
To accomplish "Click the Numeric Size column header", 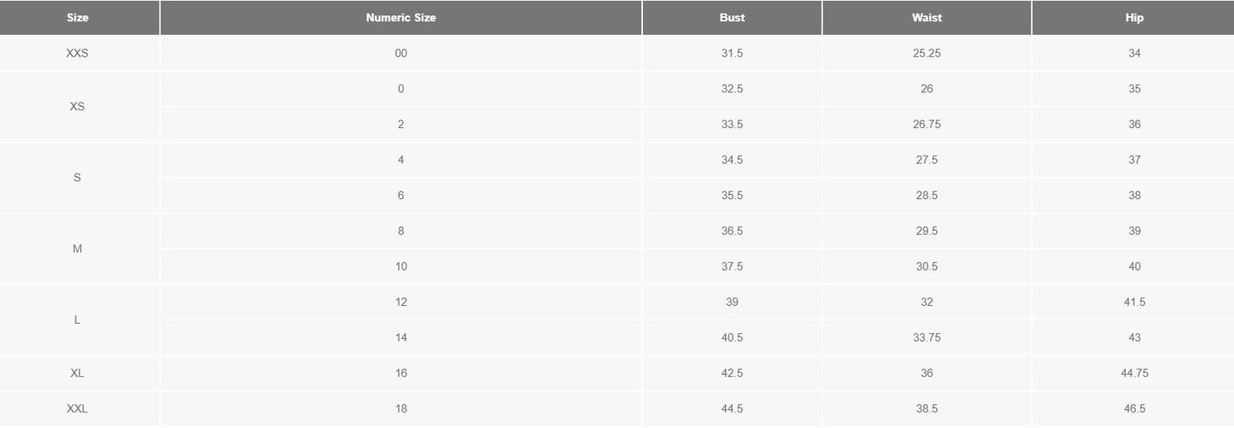I will click(x=401, y=17).
